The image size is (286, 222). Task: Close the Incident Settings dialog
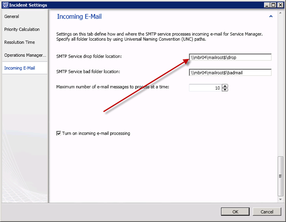click(280, 5)
